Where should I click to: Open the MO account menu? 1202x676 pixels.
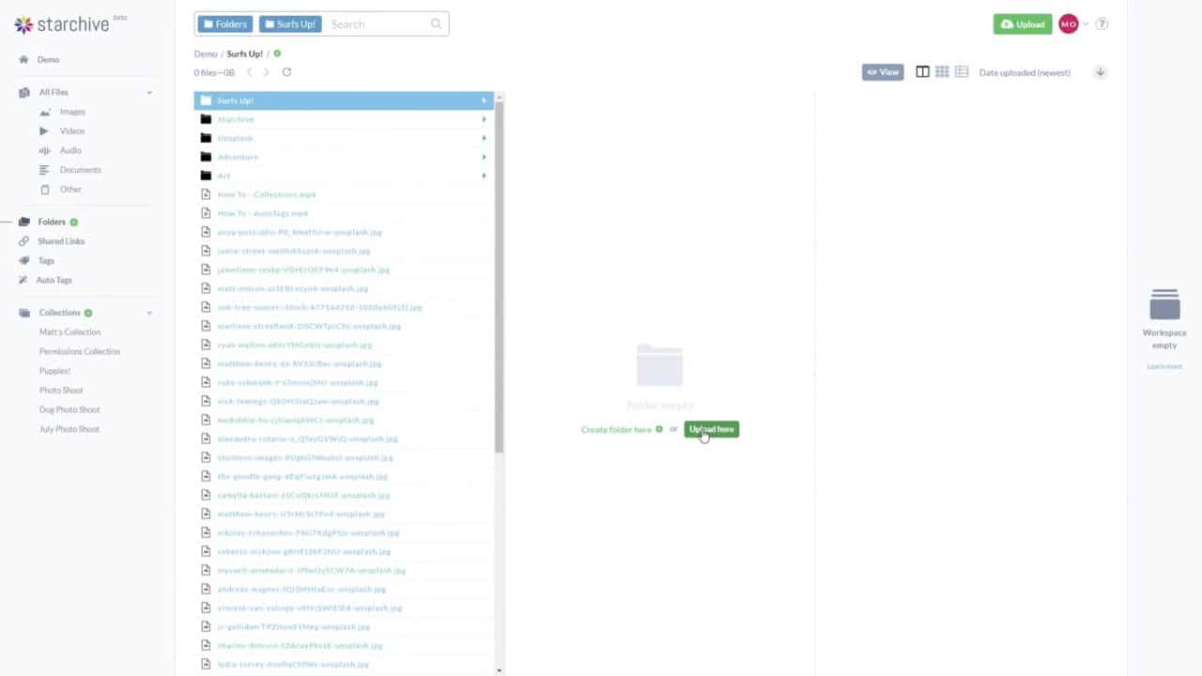pyautogui.click(x=1069, y=23)
